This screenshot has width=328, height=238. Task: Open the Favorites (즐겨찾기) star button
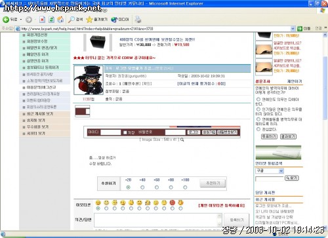click(96, 20)
